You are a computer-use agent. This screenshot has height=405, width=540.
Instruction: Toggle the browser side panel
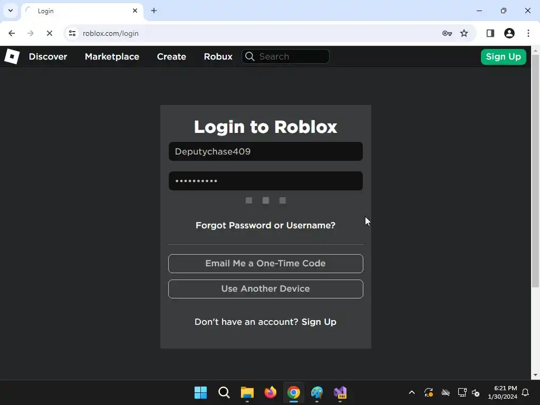(x=490, y=33)
